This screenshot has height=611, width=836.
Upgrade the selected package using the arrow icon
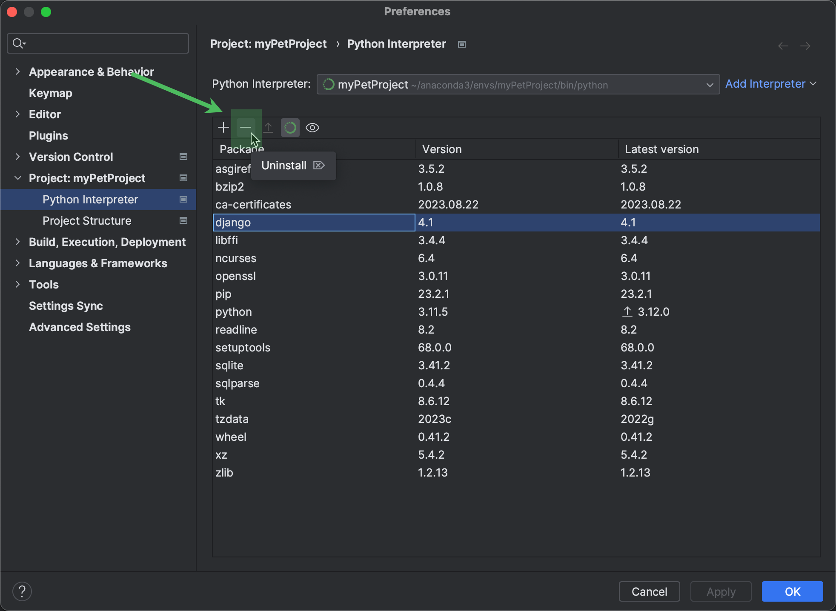268,127
